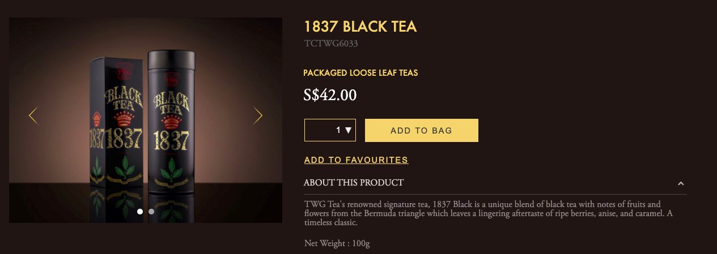
Task: Advance to next product image with right arrow
Action: pyautogui.click(x=258, y=116)
